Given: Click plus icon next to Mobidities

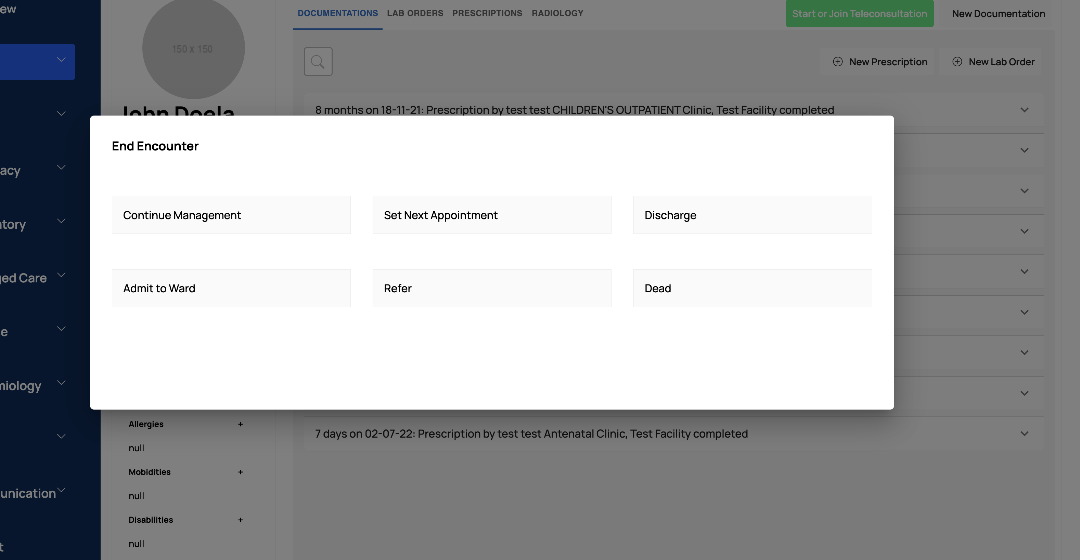Looking at the screenshot, I should click(x=240, y=472).
